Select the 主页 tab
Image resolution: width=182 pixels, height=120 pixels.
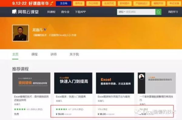[x=15, y=54]
